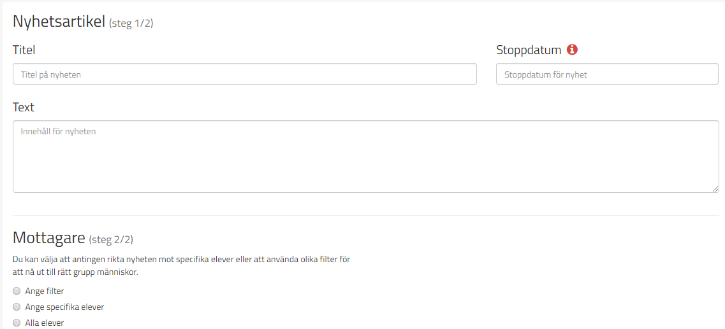
Task: Click the "Ange specifika elever" label text
Action: click(64, 307)
